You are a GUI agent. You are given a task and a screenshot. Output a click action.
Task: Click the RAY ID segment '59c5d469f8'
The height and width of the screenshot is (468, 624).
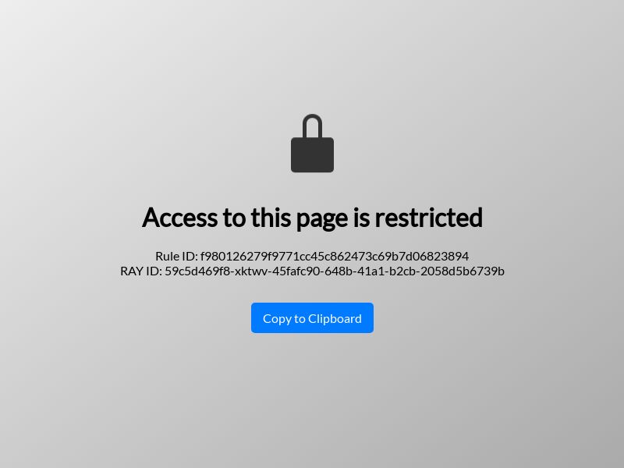198,271
